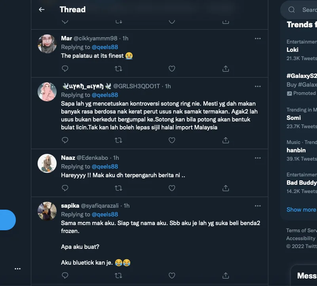Open @qeels88 mention in Naaz's reply
Viewport: 317px width, 286px height.
pos(105,167)
